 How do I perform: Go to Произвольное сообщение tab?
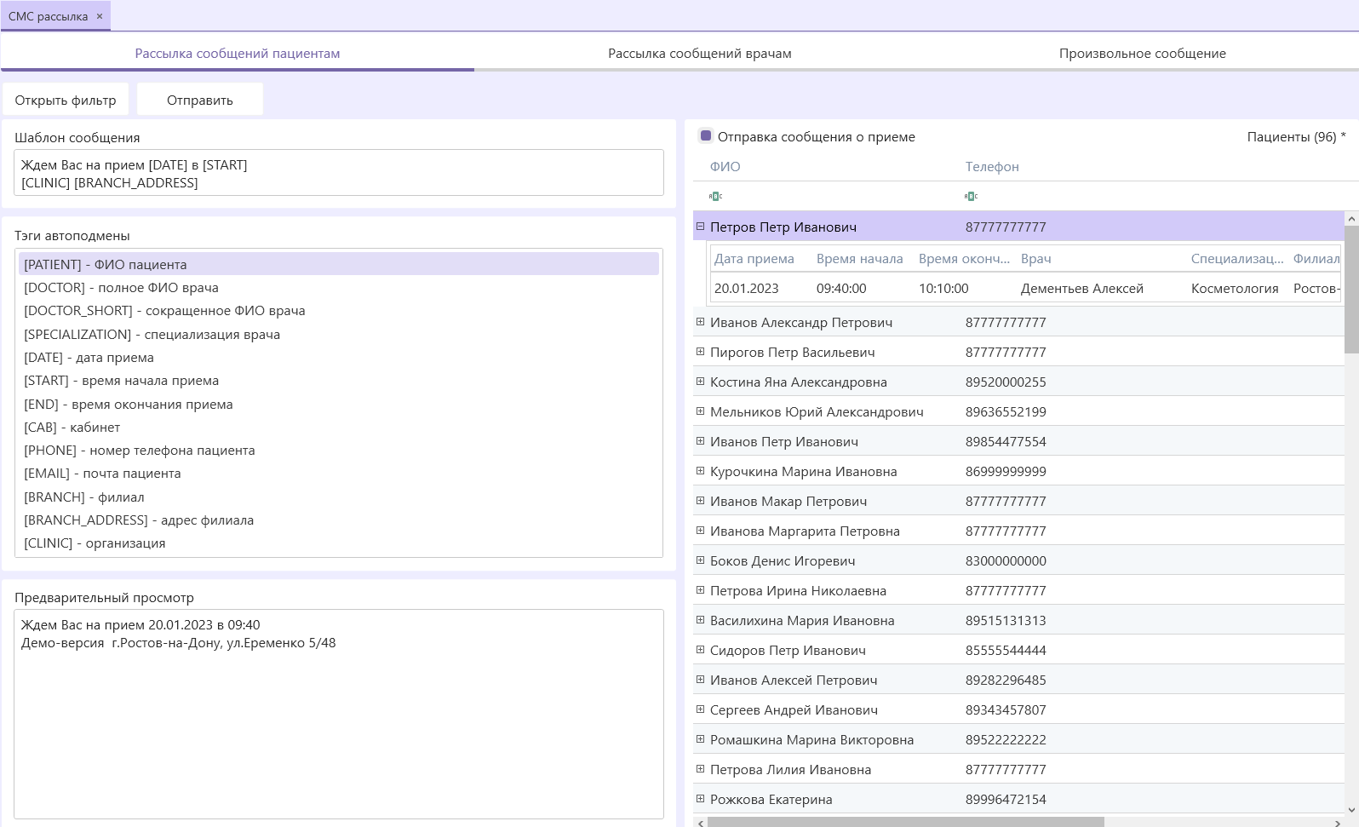[1143, 53]
